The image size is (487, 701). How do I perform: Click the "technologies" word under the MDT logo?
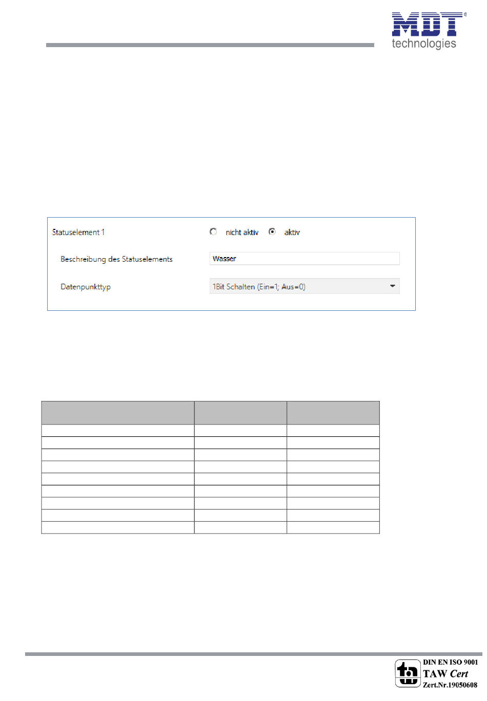(424, 44)
